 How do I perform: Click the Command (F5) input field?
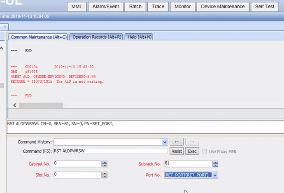point(111,151)
